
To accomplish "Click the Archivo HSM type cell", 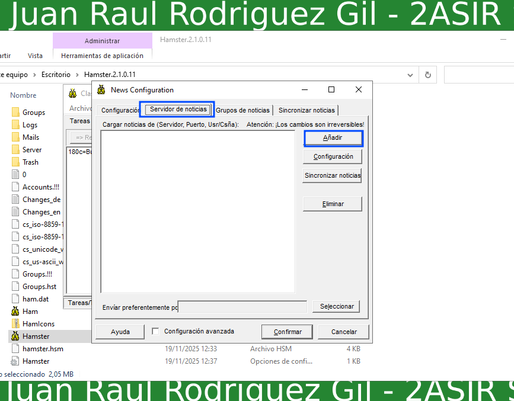I will 271,349.
